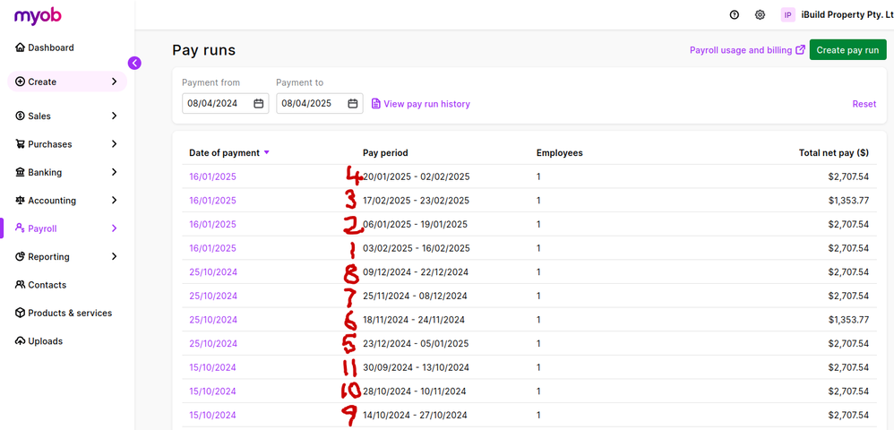Click the MYOB logo
This screenshot has width=894, height=430.
tap(37, 15)
